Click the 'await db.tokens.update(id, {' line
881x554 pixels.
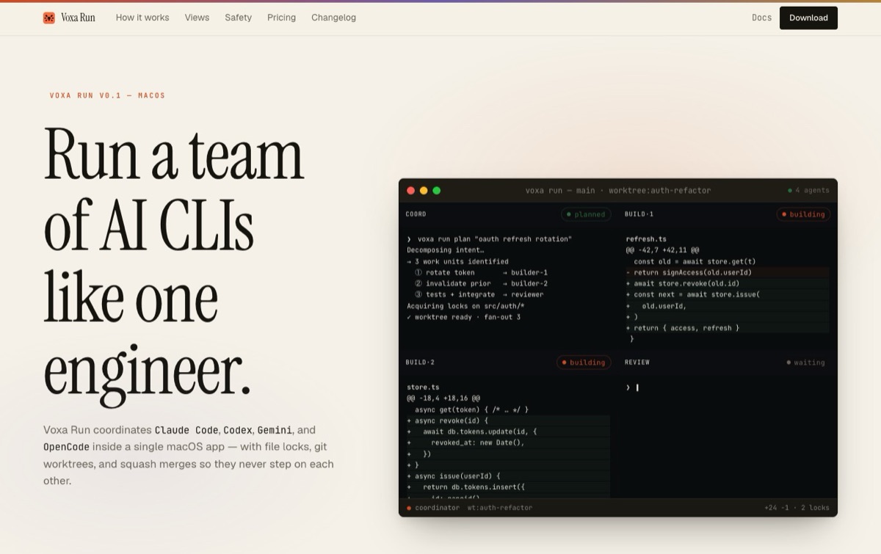click(x=508, y=431)
